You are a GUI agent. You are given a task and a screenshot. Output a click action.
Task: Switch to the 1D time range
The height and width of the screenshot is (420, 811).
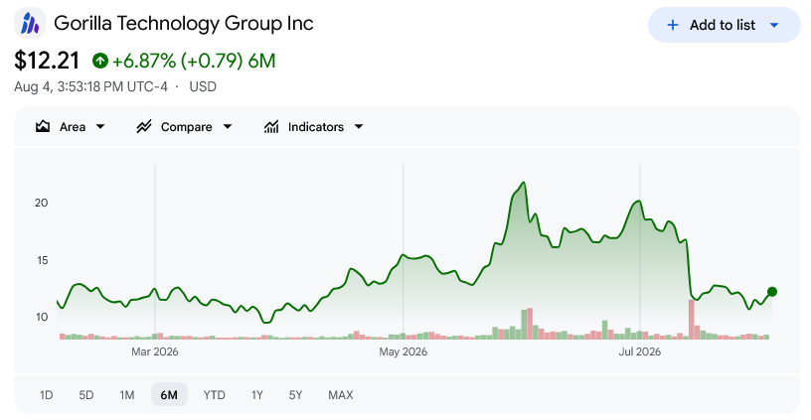(x=46, y=395)
